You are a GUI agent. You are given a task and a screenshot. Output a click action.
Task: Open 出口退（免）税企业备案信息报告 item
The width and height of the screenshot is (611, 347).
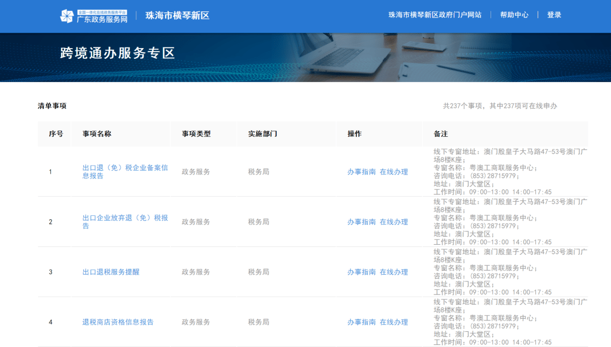tap(125, 172)
